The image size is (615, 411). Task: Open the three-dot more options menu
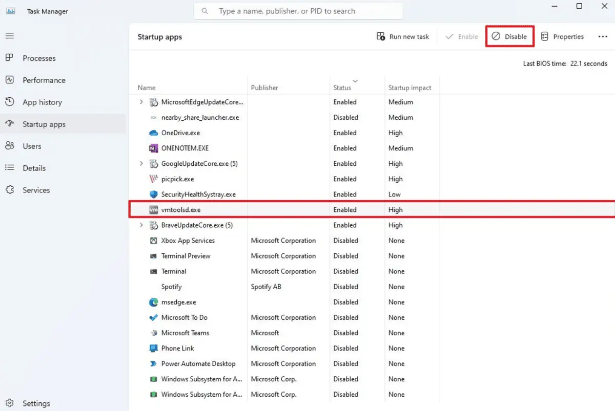[x=603, y=37]
